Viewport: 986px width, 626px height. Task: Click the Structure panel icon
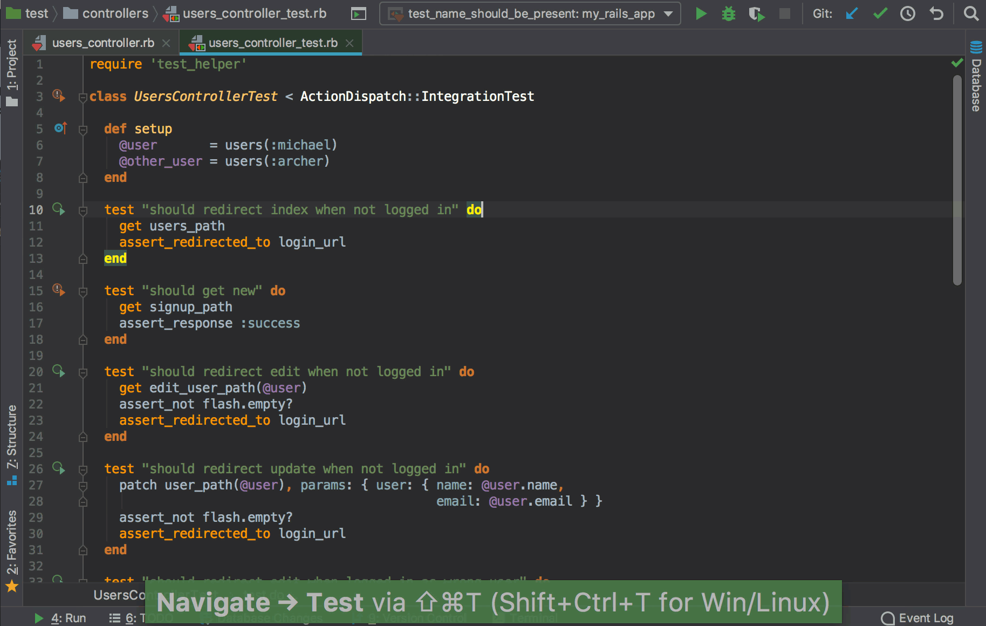[12, 480]
